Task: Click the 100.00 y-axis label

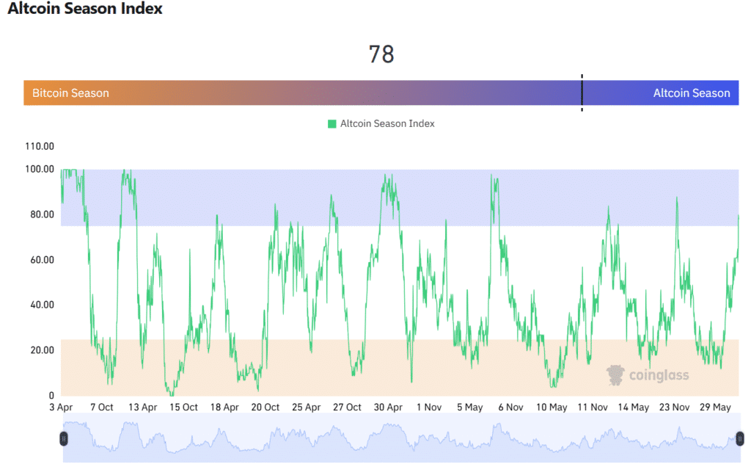Action: [39, 169]
